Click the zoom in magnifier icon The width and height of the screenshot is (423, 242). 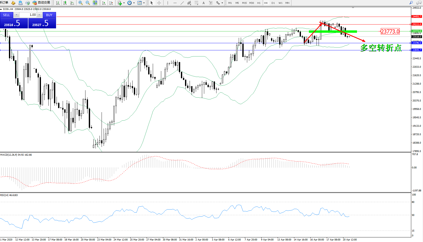pyautogui.click(x=81, y=3)
